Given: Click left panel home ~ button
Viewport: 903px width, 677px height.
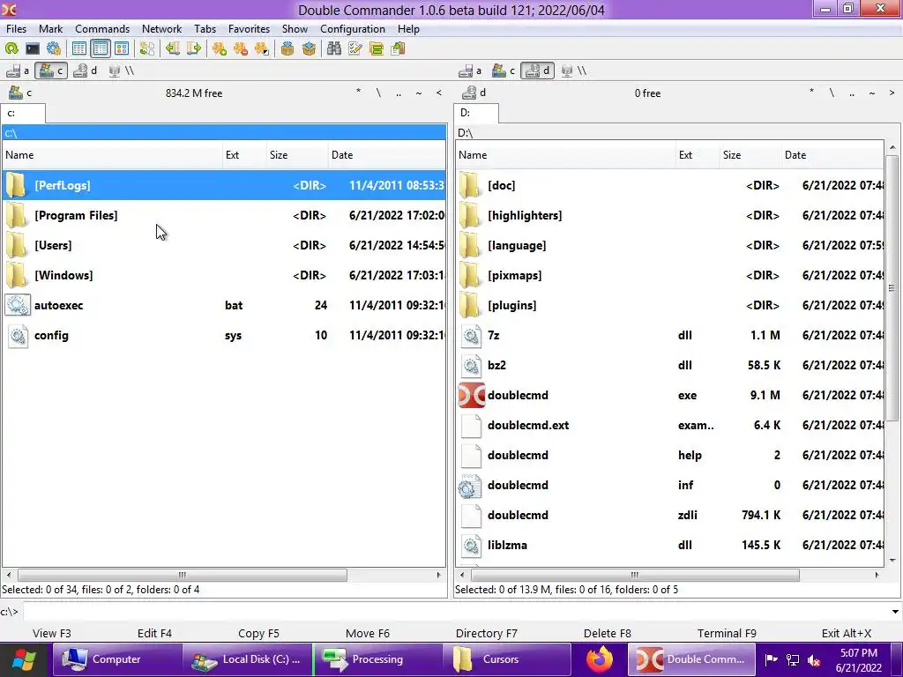Looking at the screenshot, I should (x=419, y=93).
